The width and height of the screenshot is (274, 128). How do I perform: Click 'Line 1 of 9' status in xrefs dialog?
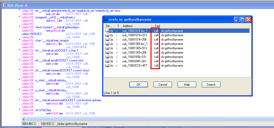coord(111,93)
